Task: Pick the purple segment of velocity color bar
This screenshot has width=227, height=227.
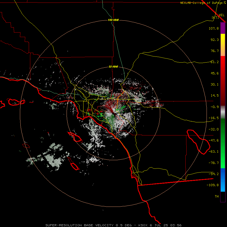Action: [x=223, y=28]
